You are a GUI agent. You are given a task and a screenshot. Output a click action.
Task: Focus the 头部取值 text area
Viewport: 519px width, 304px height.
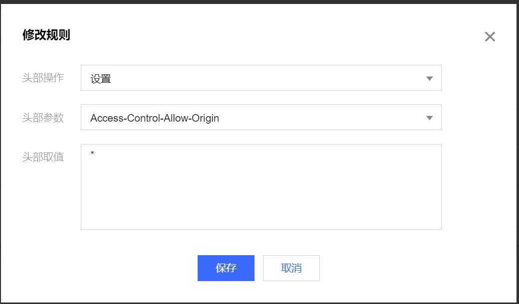(260, 187)
